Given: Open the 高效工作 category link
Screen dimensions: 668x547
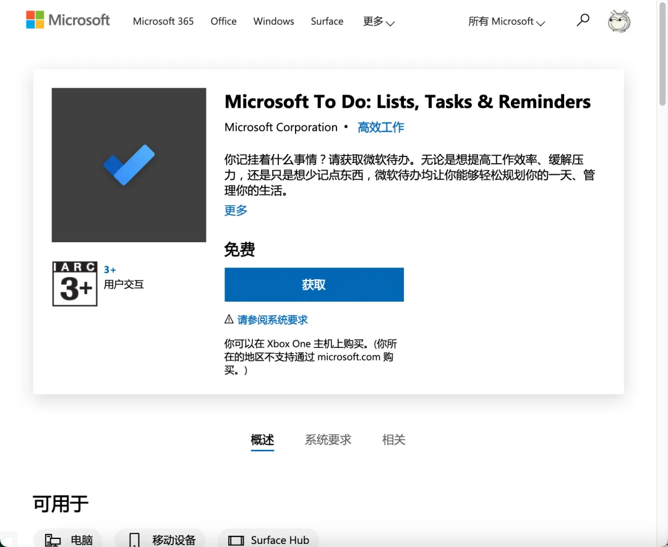Looking at the screenshot, I should (380, 127).
